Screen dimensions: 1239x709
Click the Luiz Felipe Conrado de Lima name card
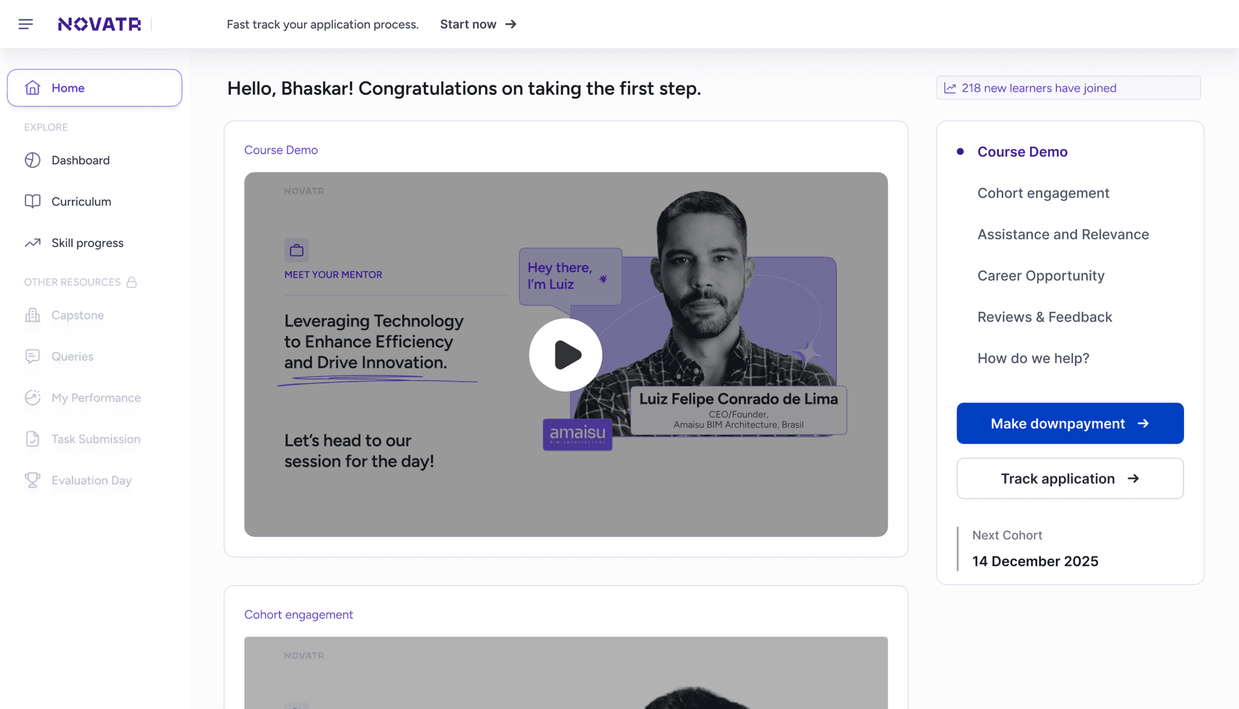coord(738,410)
